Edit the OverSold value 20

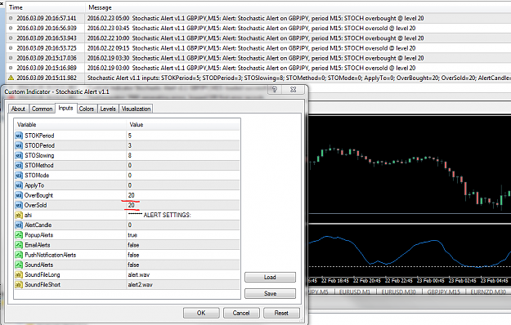coord(183,205)
